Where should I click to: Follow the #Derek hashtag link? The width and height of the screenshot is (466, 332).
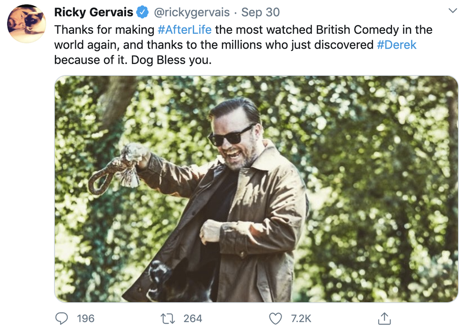point(397,45)
